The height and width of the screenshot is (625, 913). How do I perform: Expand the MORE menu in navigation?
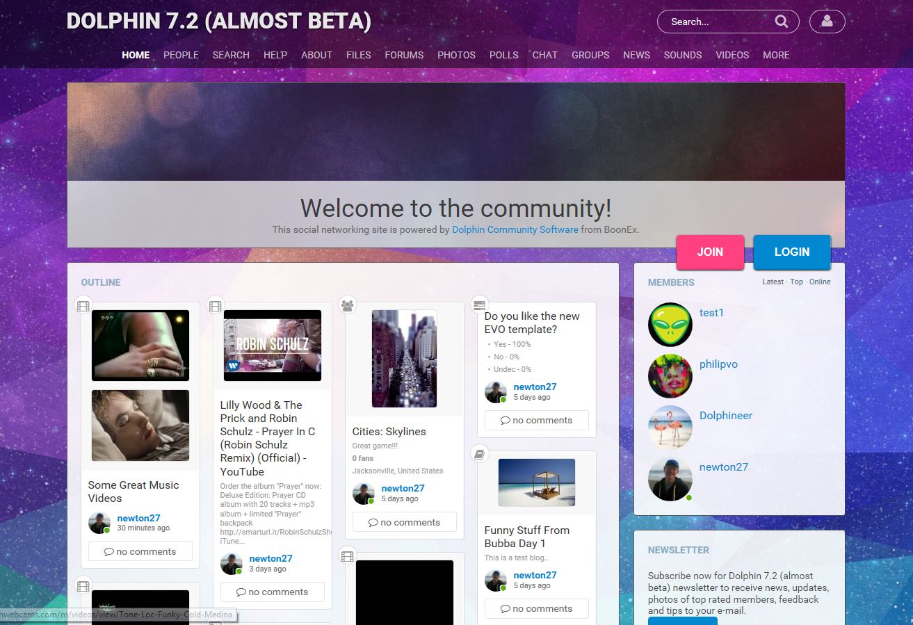(x=776, y=55)
